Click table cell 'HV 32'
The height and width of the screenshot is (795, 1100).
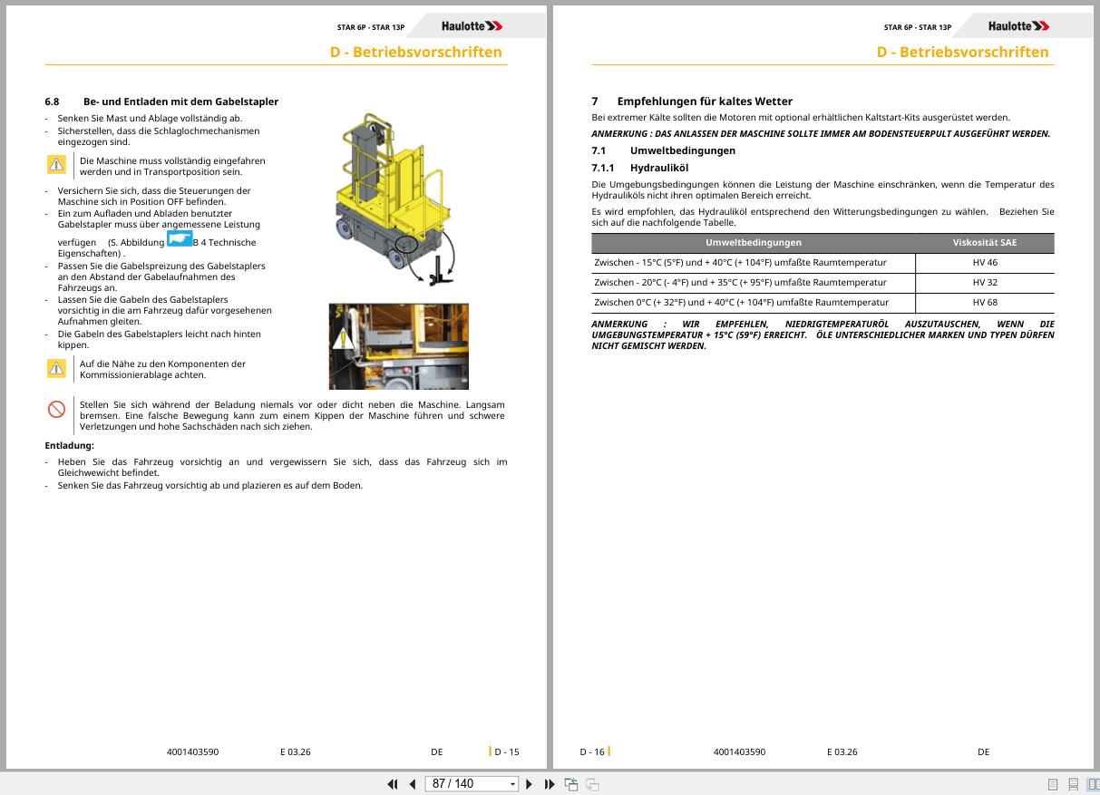[x=985, y=282]
